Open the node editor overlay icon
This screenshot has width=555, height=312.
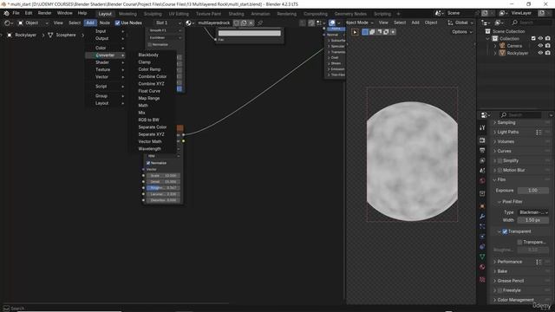[x=332, y=23]
